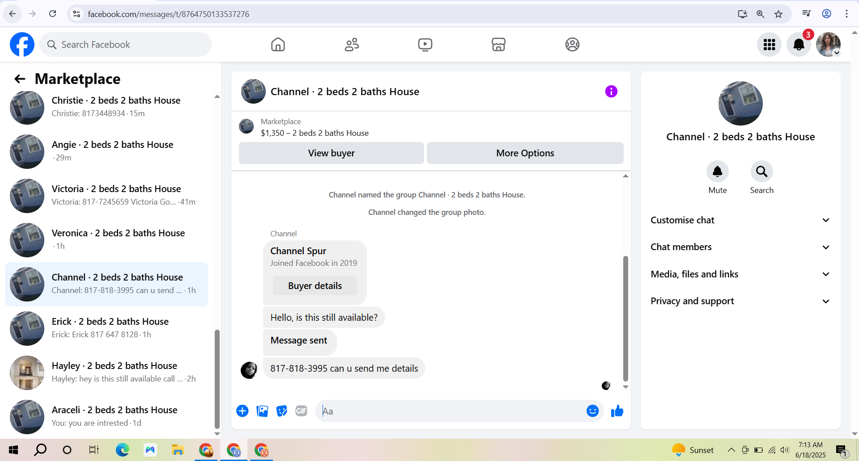
Task: Open the Friends icon in top navigation
Action: [352, 45]
